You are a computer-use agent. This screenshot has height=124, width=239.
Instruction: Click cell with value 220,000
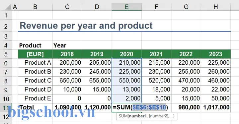(186, 63)
